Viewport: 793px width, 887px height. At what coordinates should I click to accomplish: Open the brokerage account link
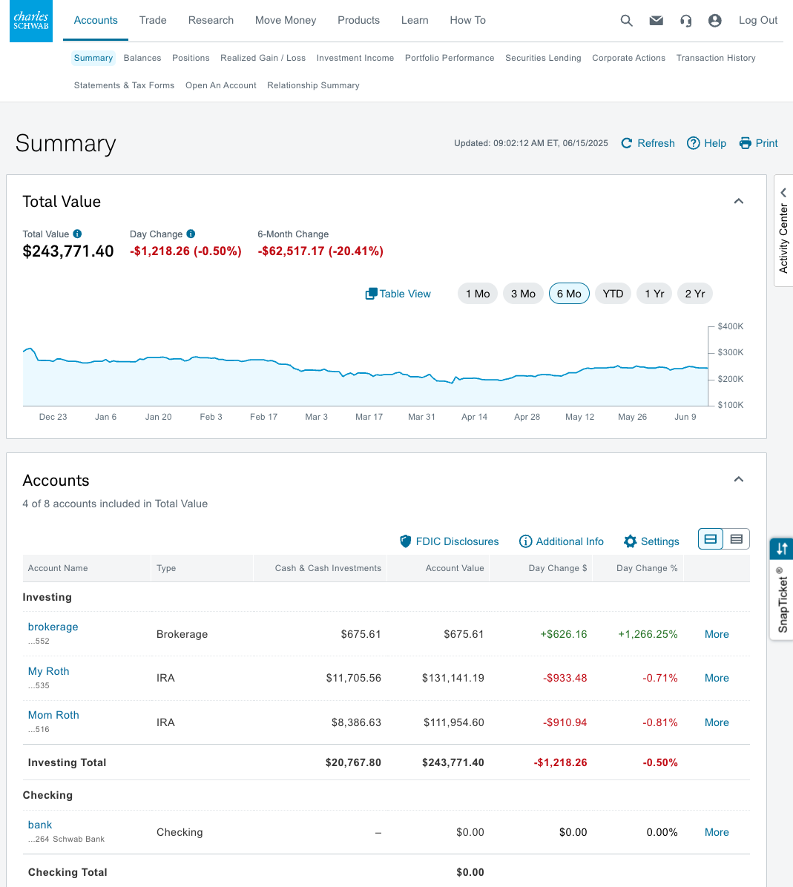(x=53, y=627)
